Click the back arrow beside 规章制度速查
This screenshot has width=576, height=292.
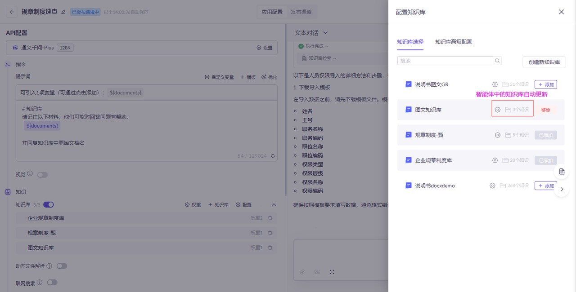tap(12, 12)
